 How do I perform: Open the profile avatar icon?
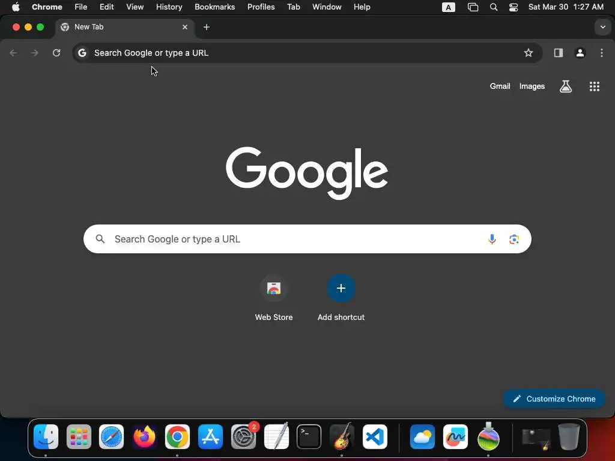point(580,53)
